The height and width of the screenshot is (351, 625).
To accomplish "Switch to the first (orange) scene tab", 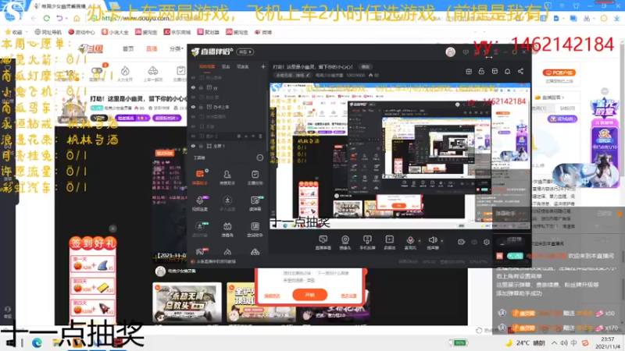I will tap(207, 66).
